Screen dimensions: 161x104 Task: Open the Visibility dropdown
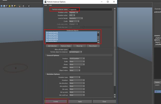75,67
